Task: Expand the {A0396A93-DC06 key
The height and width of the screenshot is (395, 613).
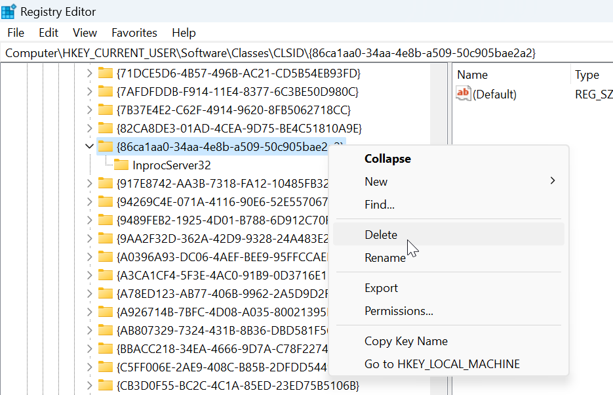Action: (90, 257)
